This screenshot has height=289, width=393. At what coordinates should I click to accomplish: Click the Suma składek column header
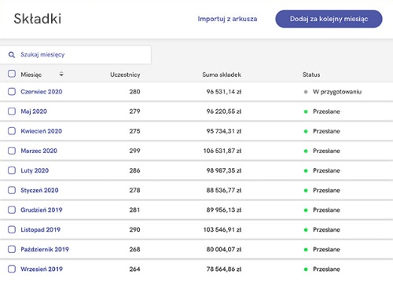[x=222, y=75]
